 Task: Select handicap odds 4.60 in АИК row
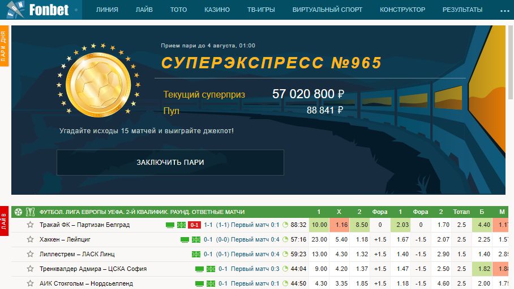[441, 283]
